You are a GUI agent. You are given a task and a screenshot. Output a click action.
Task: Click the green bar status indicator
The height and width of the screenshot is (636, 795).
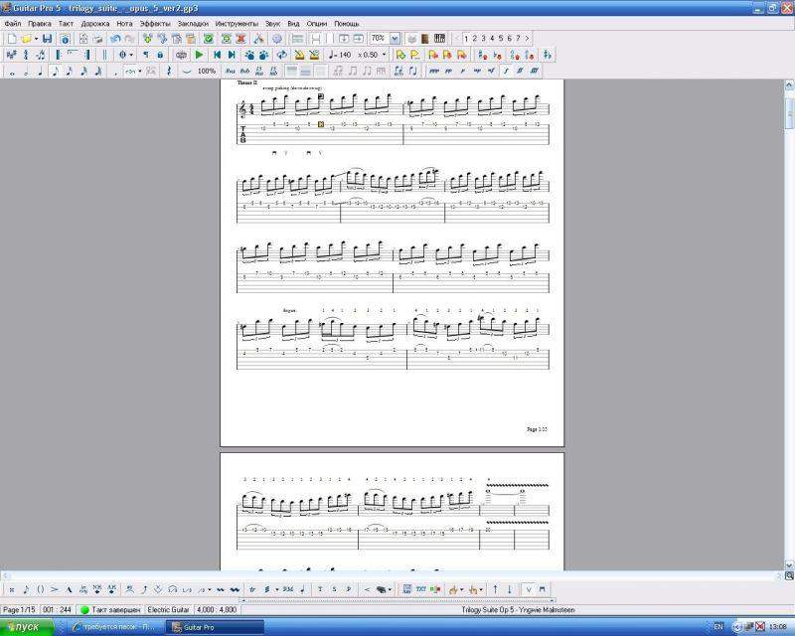[x=84, y=610]
